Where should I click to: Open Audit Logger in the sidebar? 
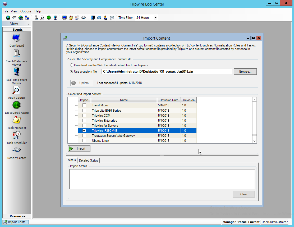click(x=16, y=93)
